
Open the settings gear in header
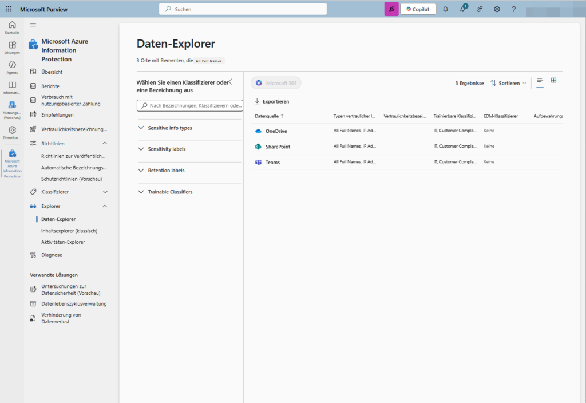tap(497, 9)
